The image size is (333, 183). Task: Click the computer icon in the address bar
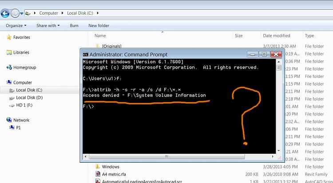(x=28, y=13)
